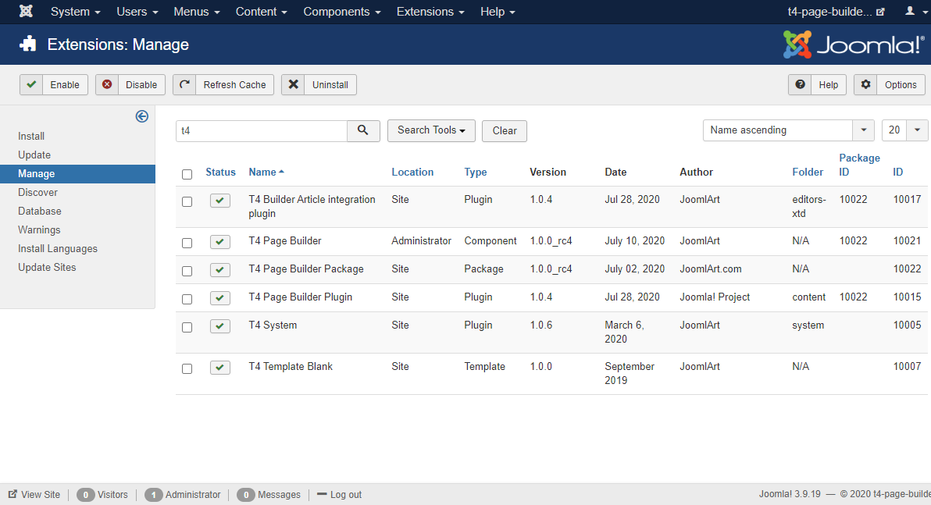Open the Components menu
The height and width of the screenshot is (505, 931).
click(x=341, y=12)
